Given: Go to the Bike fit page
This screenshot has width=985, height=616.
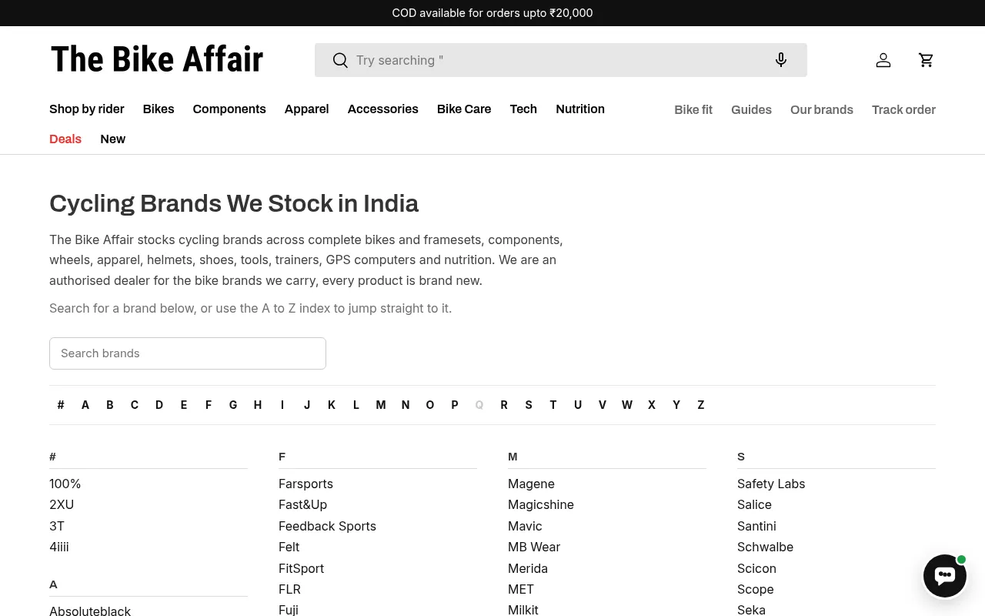Looking at the screenshot, I should pos(693,110).
